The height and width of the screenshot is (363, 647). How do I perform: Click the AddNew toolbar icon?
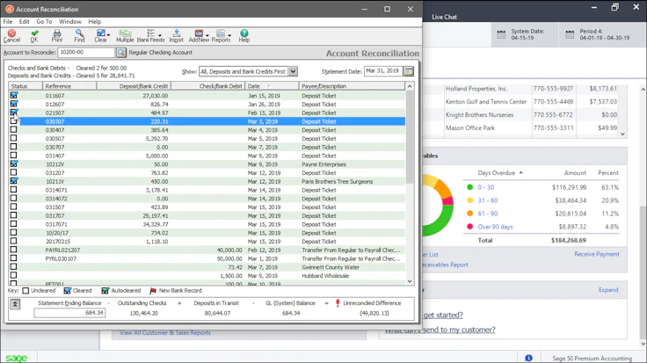click(199, 36)
